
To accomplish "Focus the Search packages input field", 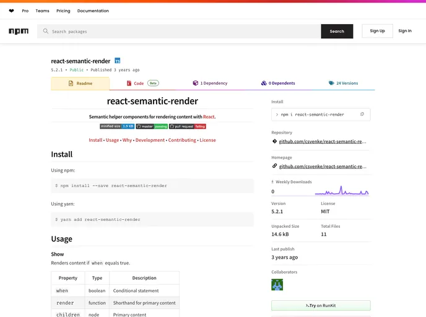I will tap(179, 31).
